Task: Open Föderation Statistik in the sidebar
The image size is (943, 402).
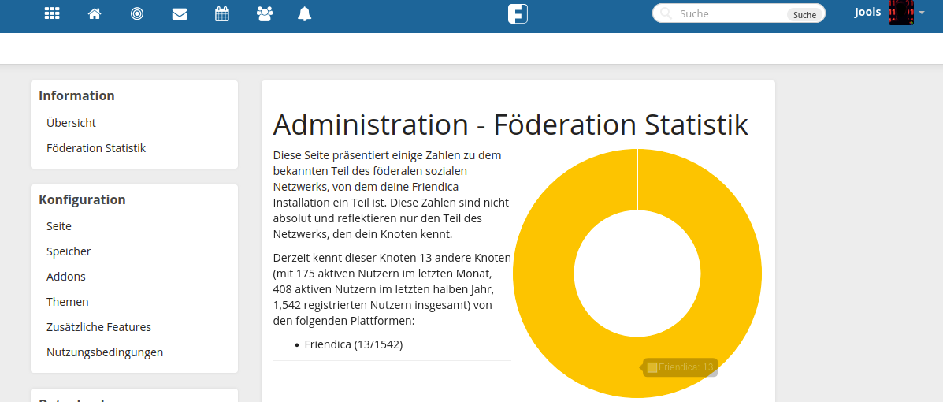Action: point(96,148)
